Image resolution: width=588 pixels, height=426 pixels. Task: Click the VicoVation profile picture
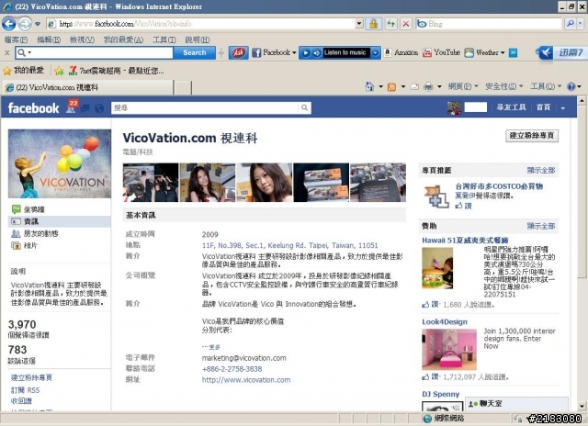click(60, 163)
